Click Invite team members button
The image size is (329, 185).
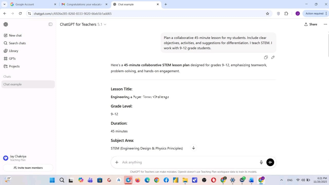tap(28, 168)
